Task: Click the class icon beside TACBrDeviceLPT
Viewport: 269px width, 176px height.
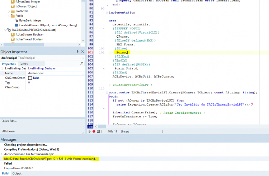Action: pos(9,30)
